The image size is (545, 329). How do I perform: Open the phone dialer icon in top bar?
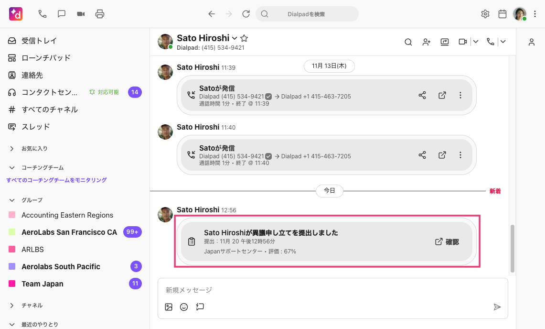(x=43, y=14)
